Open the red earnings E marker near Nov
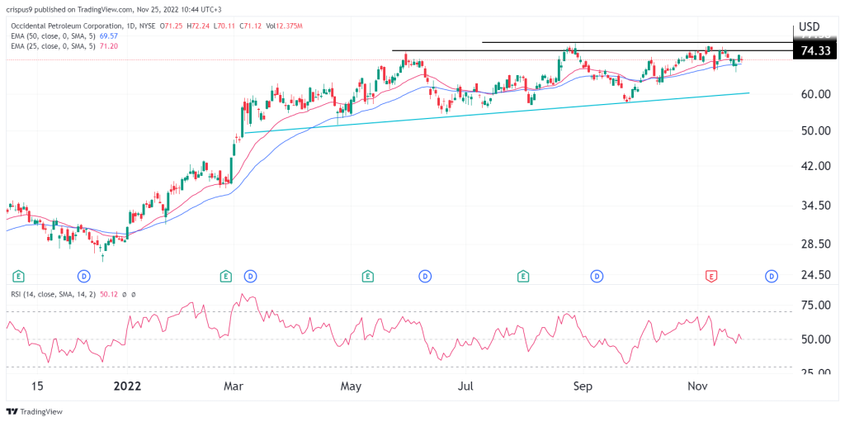This screenshot has width=845, height=422. click(x=710, y=277)
